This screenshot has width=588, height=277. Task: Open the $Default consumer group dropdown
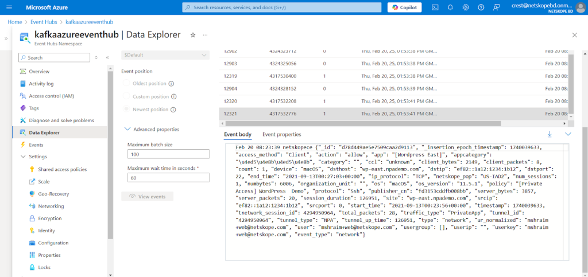tap(165, 55)
